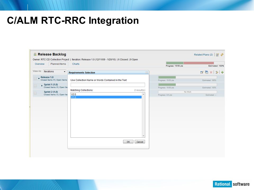254x190 pixels.
Task: Click the left sidebar collapse handle
Action: (30, 107)
